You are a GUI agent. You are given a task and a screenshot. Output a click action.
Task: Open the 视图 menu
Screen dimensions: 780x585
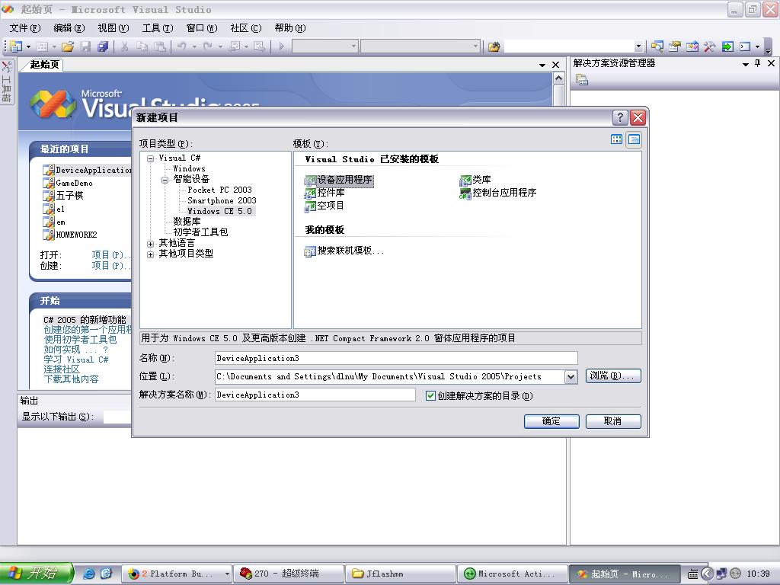[x=113, y=28]
